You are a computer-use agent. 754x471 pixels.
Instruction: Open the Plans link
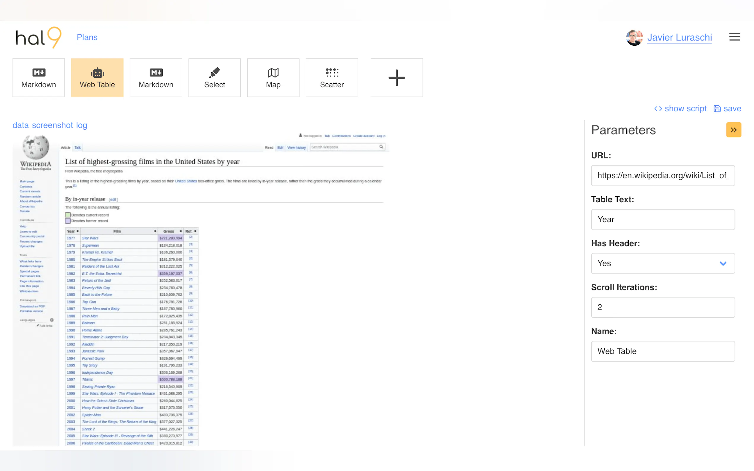click(87, 37)
